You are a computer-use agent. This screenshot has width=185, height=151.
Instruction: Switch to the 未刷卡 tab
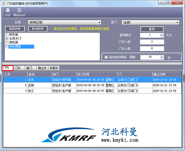54,68
